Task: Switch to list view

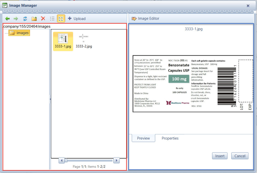Action: click(52, 19)
